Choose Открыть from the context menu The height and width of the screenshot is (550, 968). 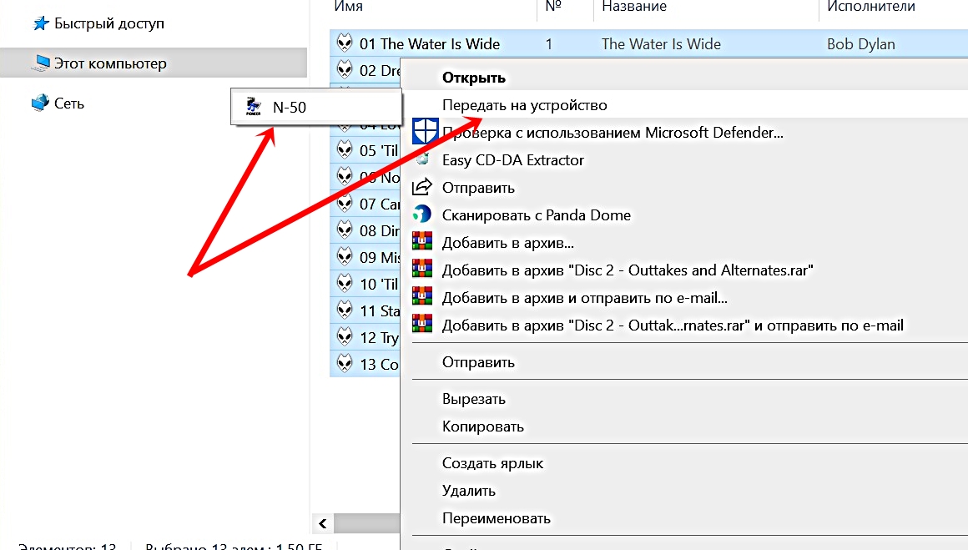(x=474, y=78)
